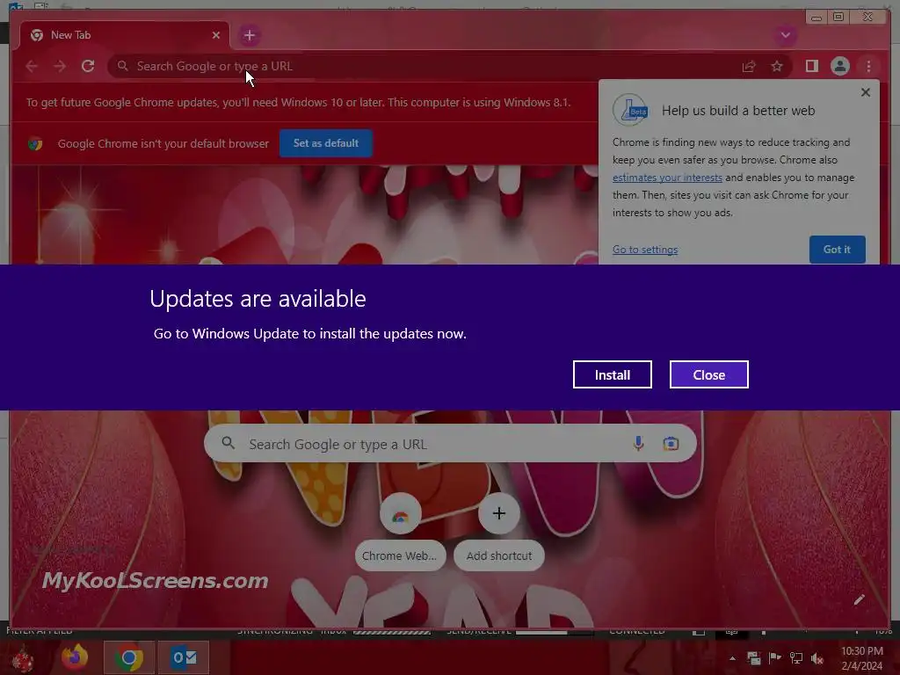Open the side panel icon
This screenshot has width=900, height=675.
click(x=811, y=66)
